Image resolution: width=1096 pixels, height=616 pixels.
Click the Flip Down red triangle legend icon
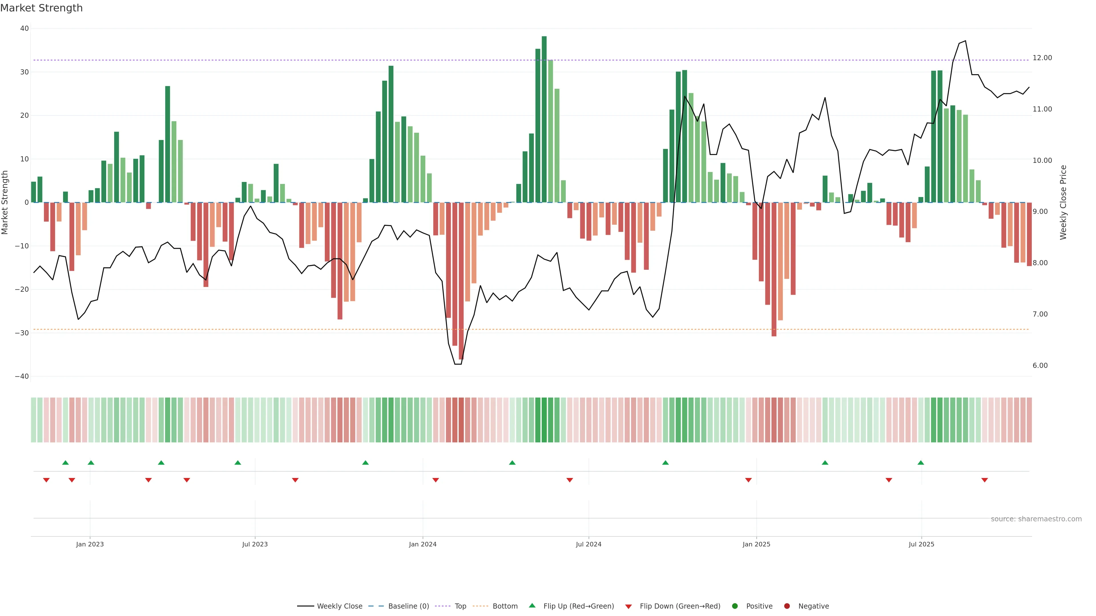628,607
